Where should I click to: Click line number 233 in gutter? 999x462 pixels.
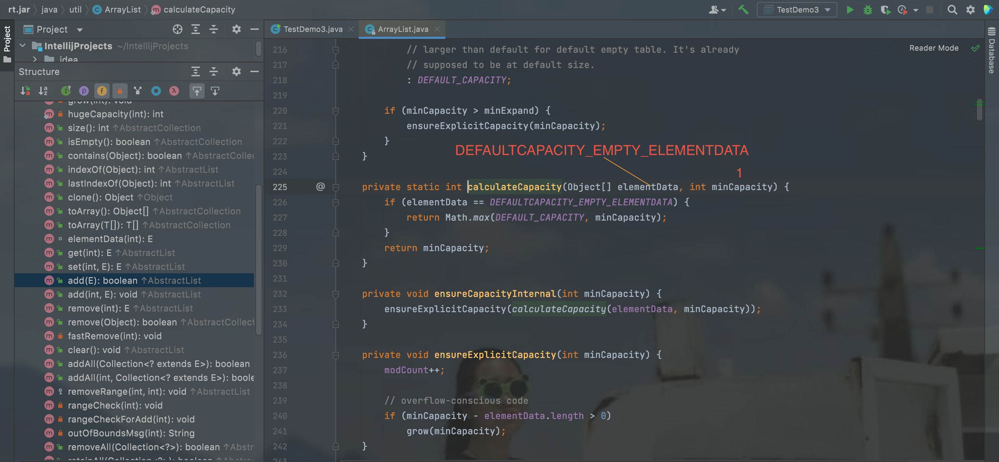coord(280,309)
